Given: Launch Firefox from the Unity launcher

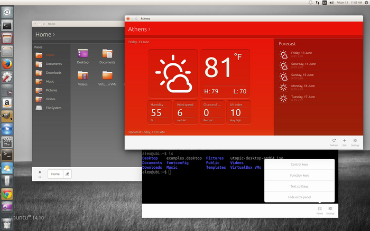Looking at the screenshot, I should click(7, 65).
